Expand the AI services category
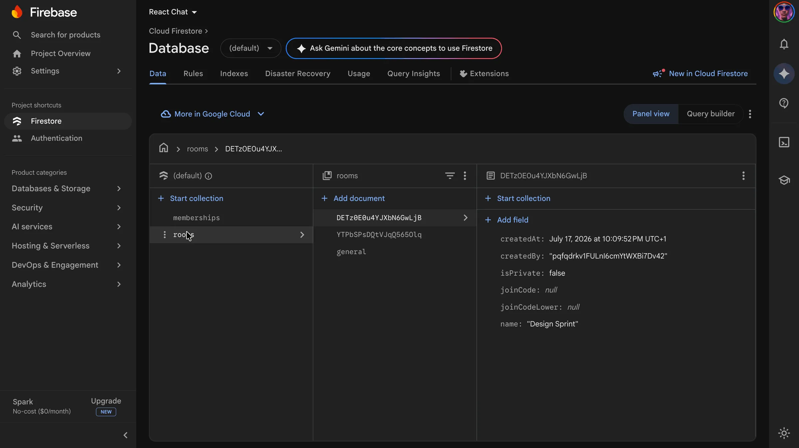 point(67,227)
